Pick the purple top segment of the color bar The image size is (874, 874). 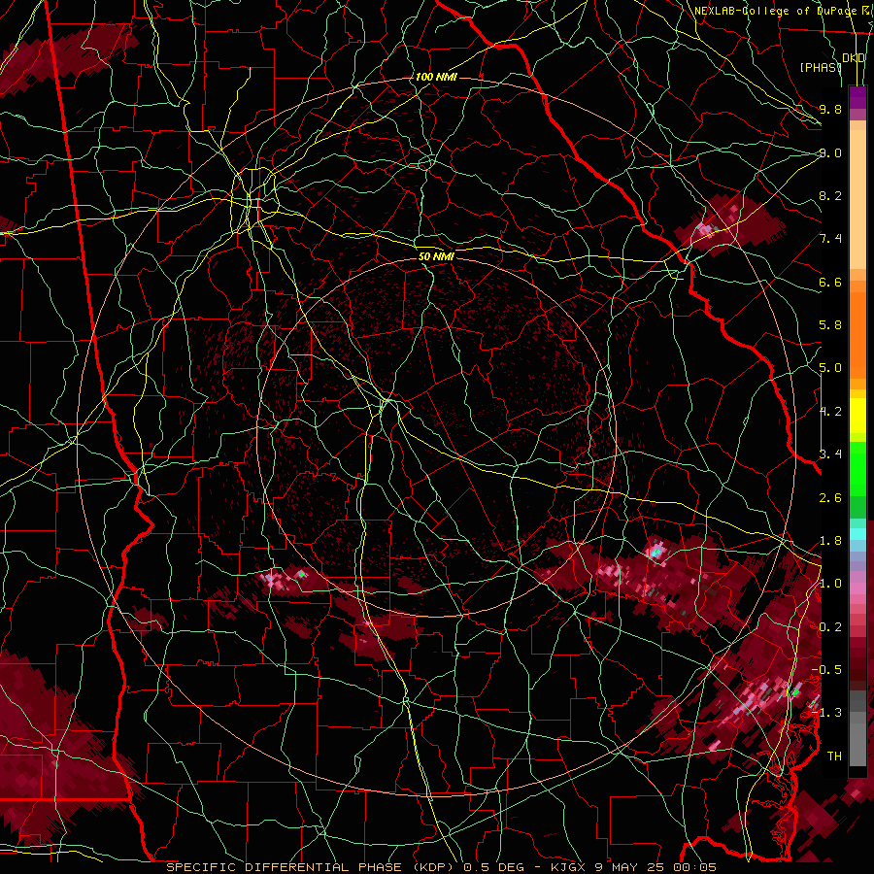[x=857, y=97]
